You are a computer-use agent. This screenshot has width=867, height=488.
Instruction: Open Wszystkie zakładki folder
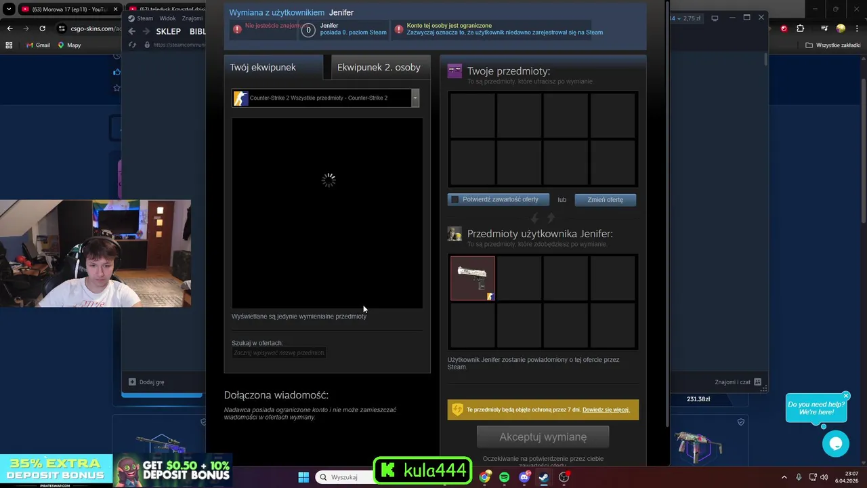click(833, 45)
